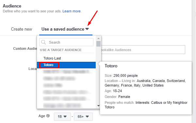Click the magnifier icon in the search box
This screenshot has width=196, height=123.
(x=43, y=42)
